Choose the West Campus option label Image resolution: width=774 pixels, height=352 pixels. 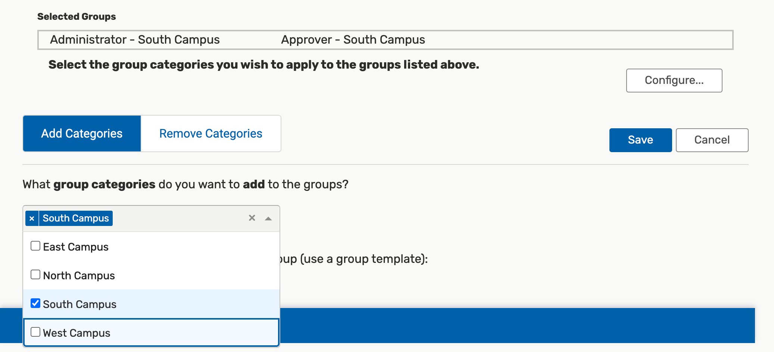[77, 333]
